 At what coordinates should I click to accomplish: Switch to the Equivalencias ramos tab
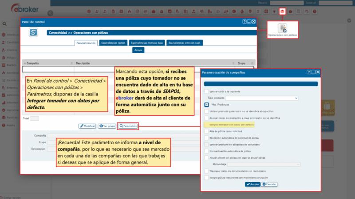pyautogui.click(x=113, y=43)
